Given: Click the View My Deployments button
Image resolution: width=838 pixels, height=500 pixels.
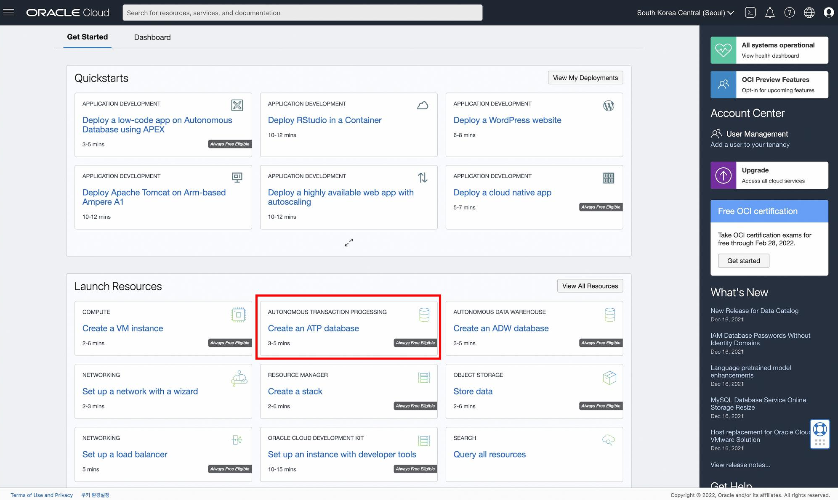Looking at the screenshot, I should tap(585, 78).
